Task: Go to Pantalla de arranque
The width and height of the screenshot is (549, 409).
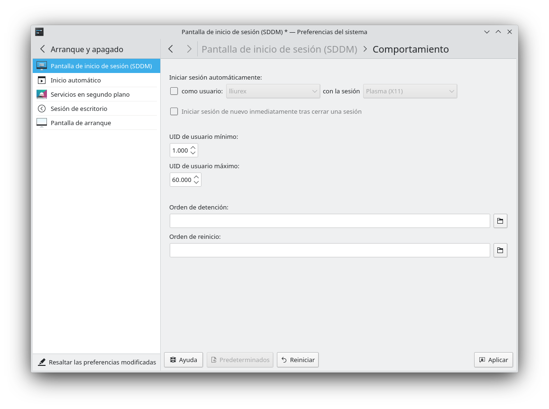Action: click(81, 123)
